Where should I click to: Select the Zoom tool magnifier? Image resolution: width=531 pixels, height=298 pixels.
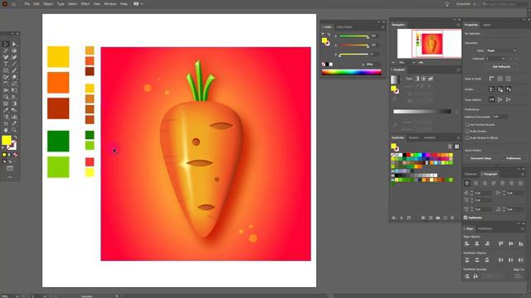point(14,130)
